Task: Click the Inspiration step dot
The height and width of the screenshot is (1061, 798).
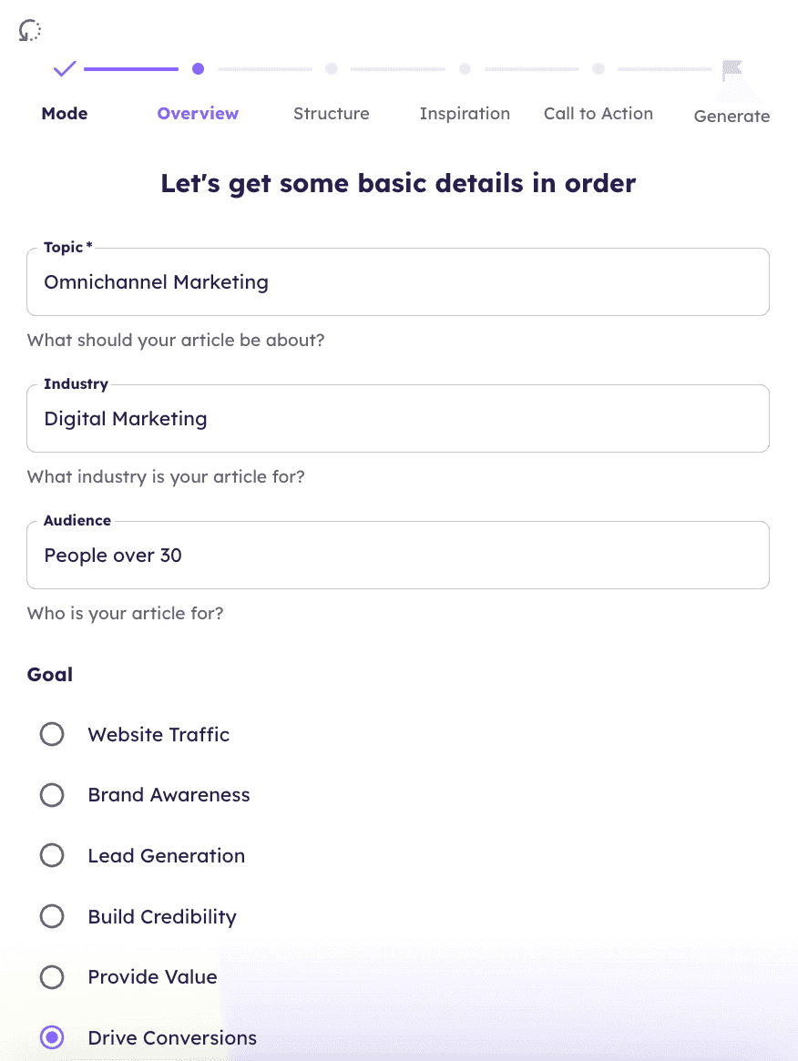Action: (465, 68)
